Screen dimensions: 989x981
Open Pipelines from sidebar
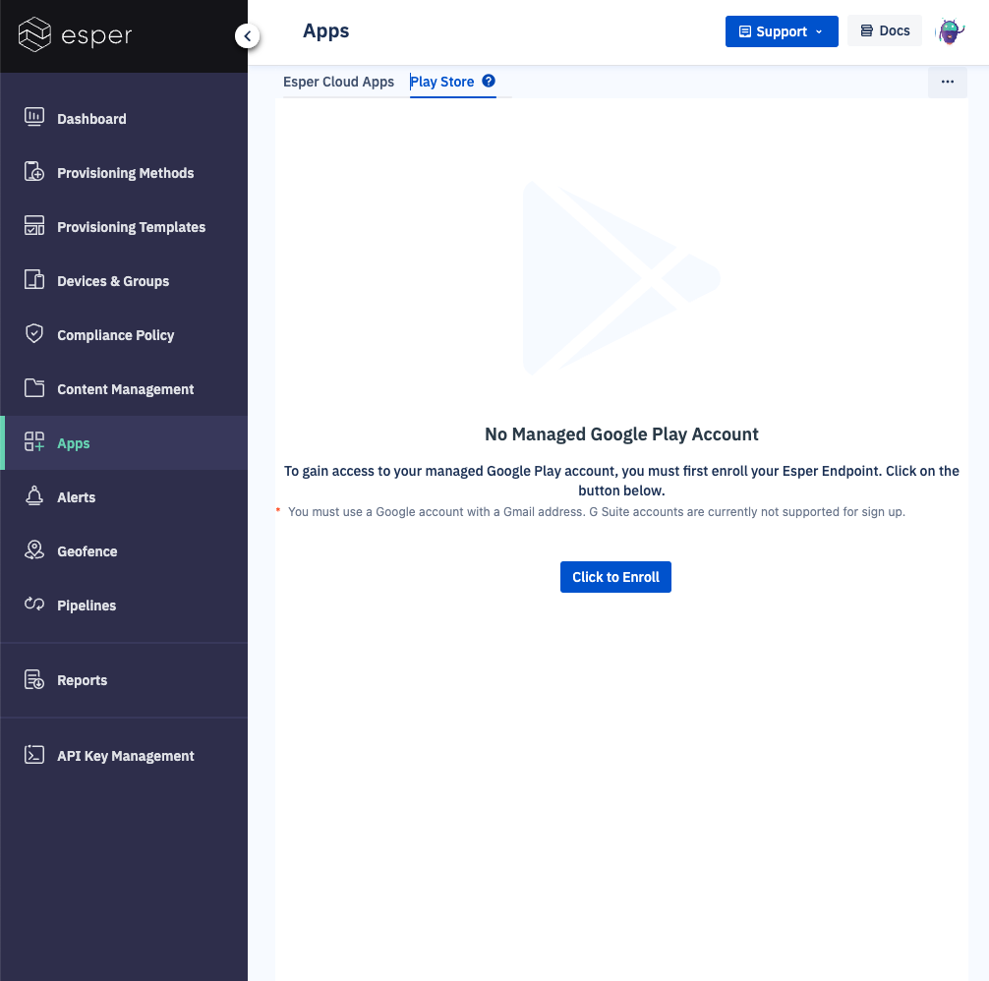point(124,606)
